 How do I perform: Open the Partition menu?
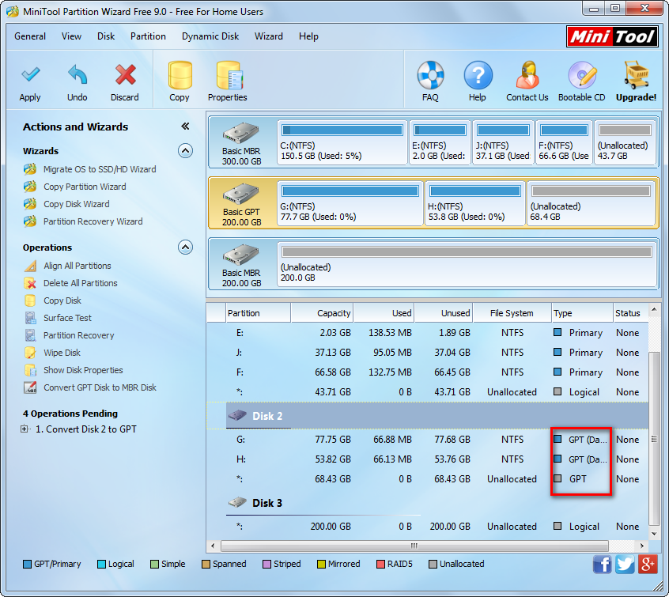(x=148, y=36)
